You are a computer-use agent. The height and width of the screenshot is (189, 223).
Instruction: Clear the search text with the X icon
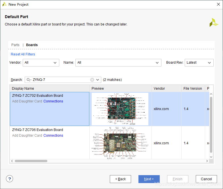pyautogui.click(x=92, y=80)
